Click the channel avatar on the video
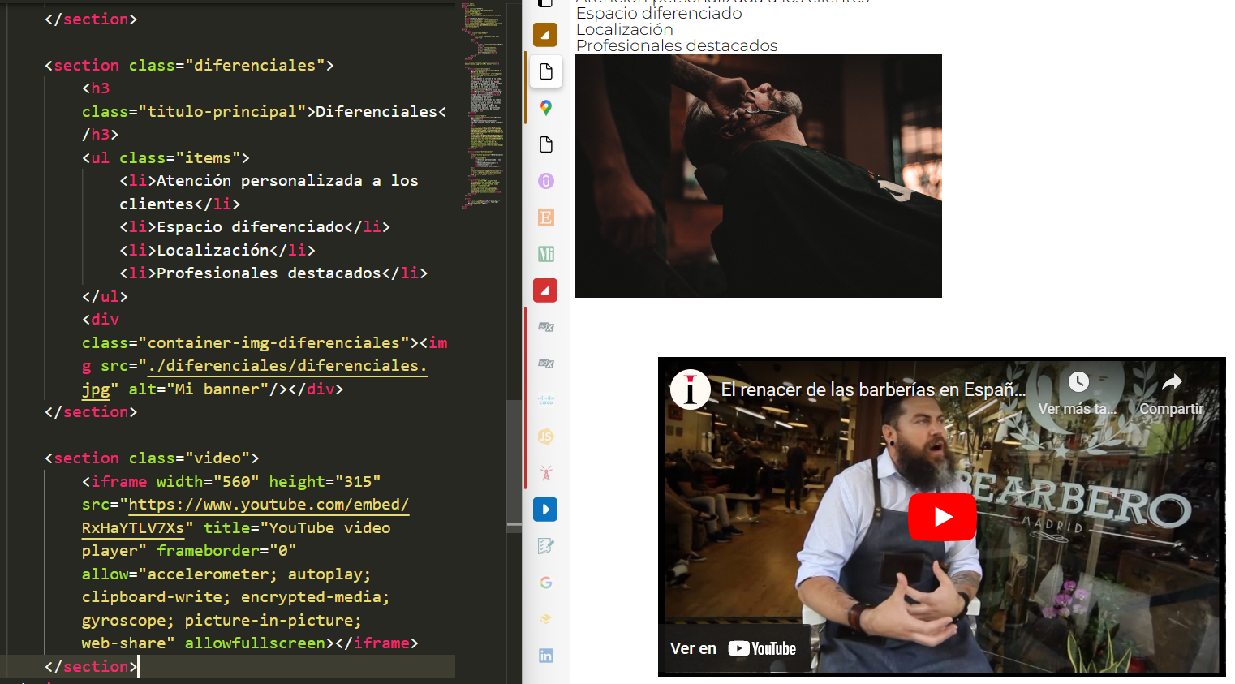Screen dimensions: 1235x684 (691, 389)
